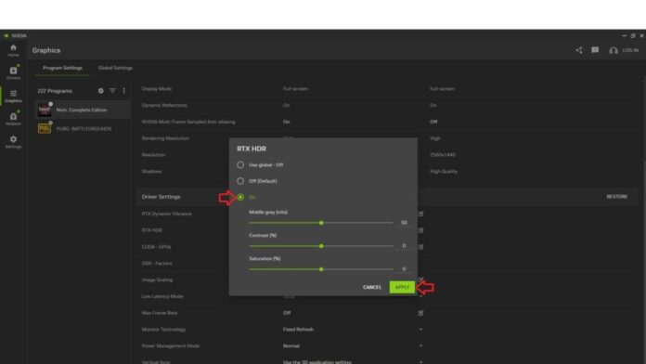The image size is (646, 364).
Task: Click the PUBG game thumbnail icon
Action: coord(45,129)
